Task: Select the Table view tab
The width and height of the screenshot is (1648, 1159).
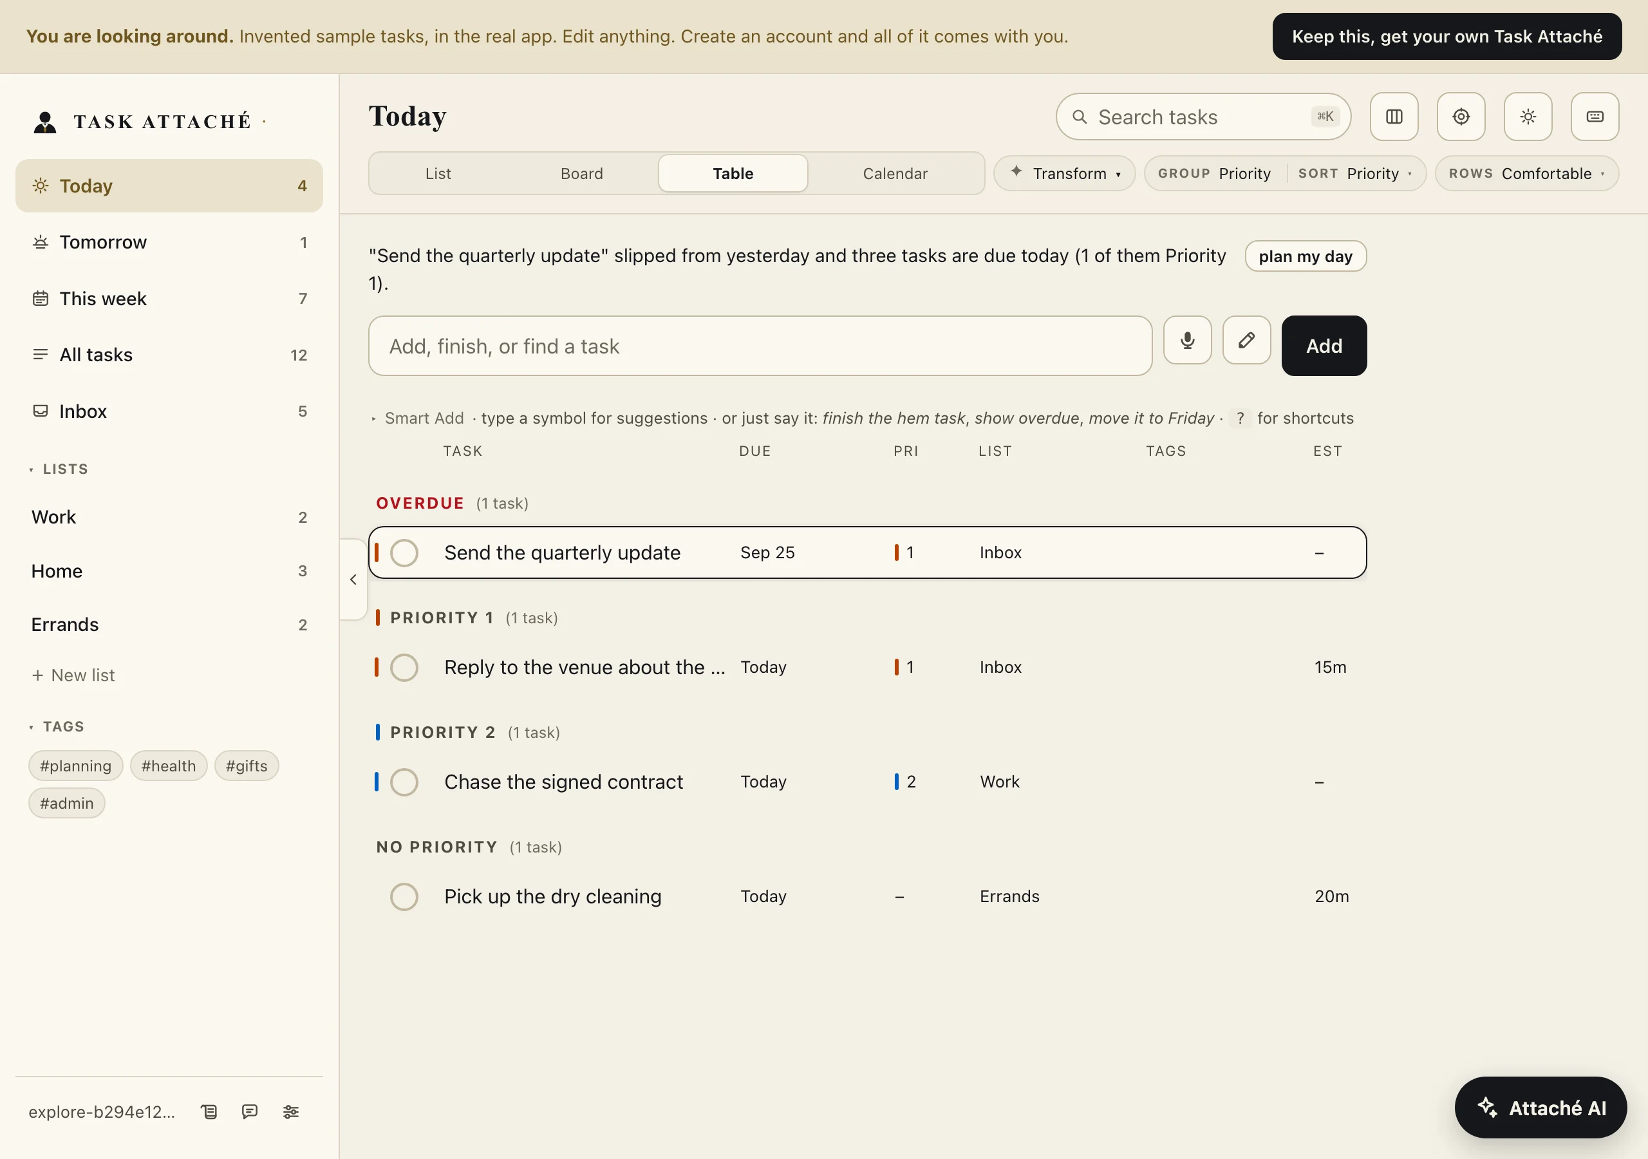Action: (733, 174)
